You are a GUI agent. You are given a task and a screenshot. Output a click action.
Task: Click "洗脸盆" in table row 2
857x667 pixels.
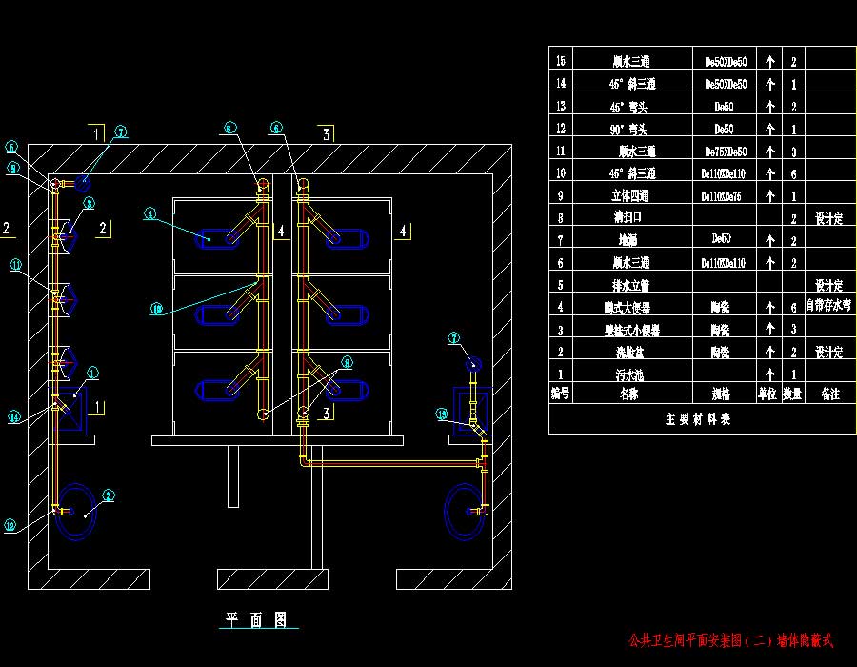point(630,353)
